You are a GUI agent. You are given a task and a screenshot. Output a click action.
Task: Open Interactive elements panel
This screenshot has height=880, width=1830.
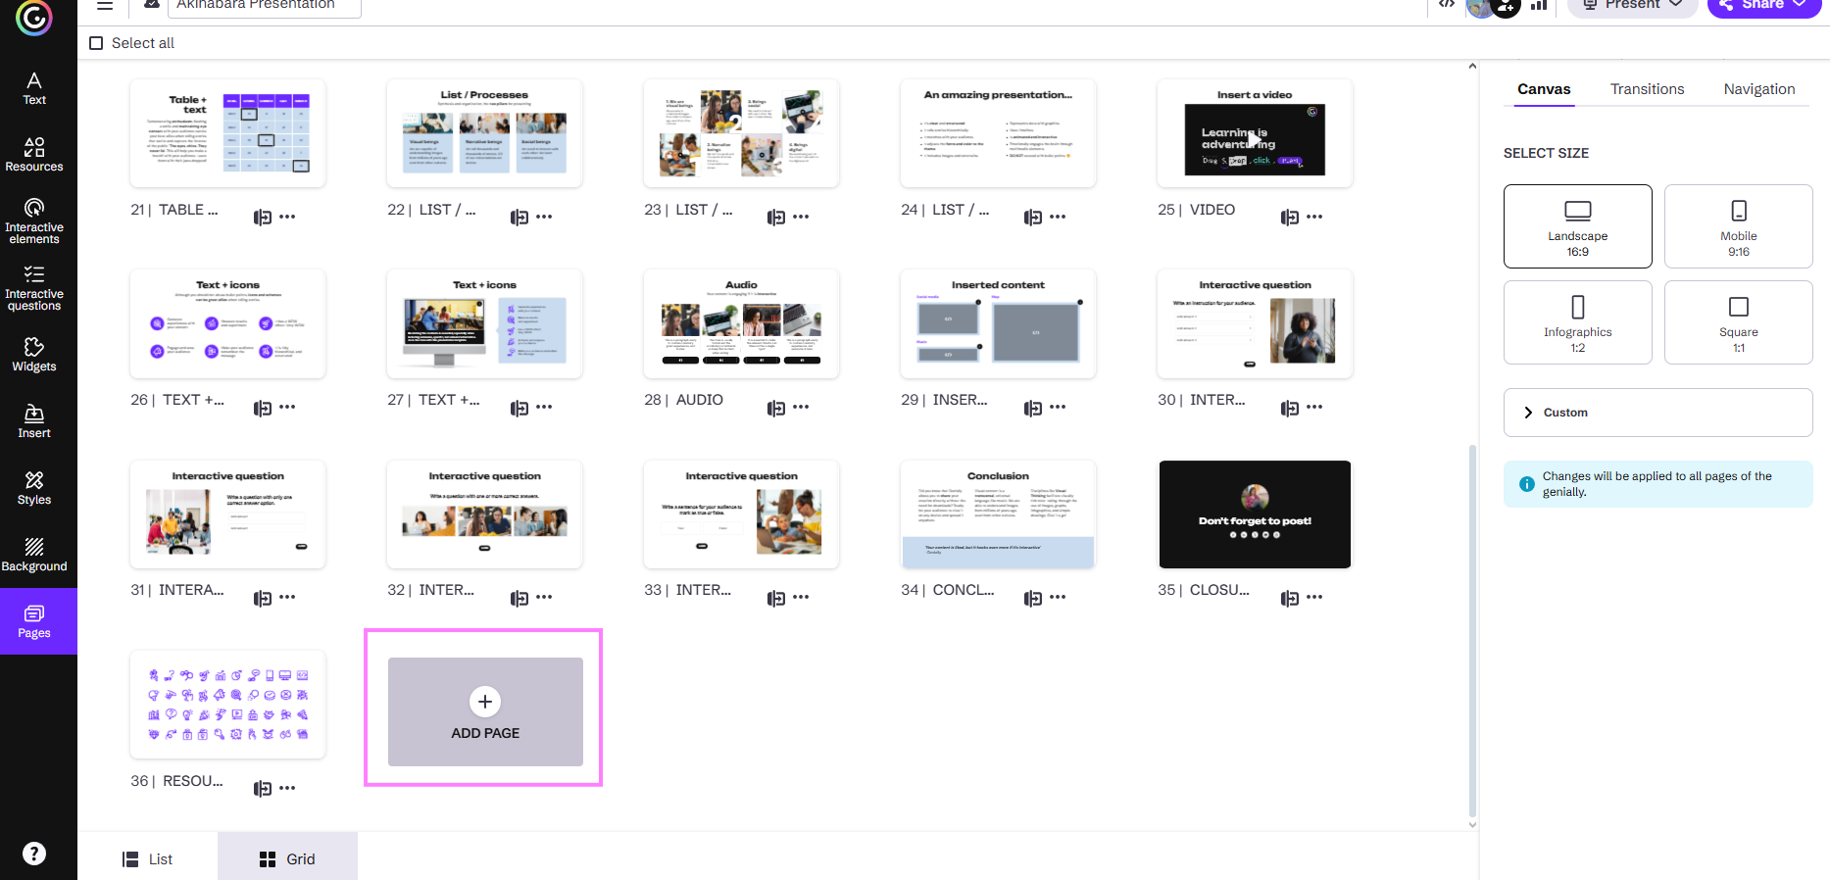pyautogui.click(x=34, y=221)
